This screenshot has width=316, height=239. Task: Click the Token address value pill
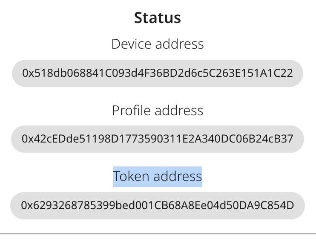pos(158,206)
